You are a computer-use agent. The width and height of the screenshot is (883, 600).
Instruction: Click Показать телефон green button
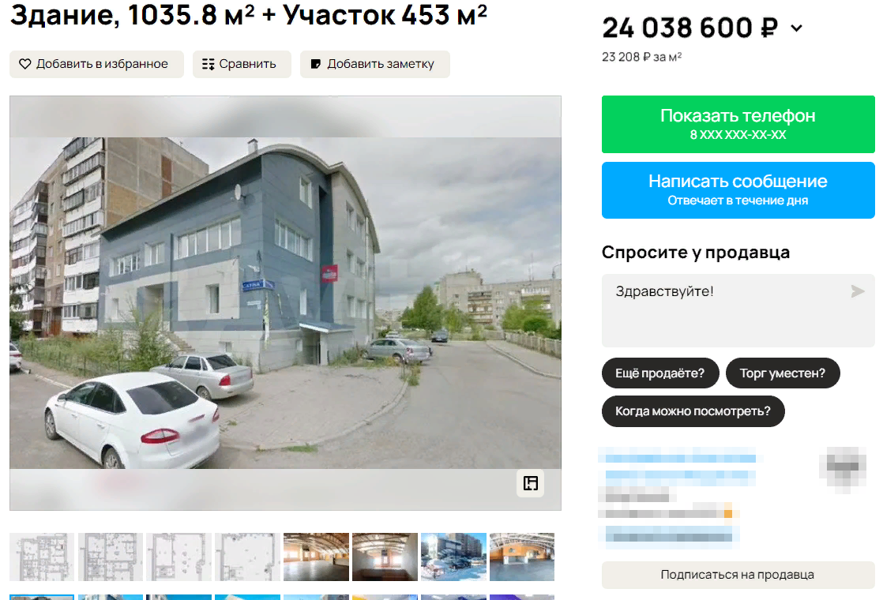(738, 125)
